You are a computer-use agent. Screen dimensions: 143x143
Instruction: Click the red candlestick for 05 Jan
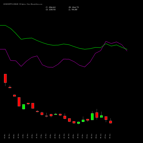tap(97, 115)
